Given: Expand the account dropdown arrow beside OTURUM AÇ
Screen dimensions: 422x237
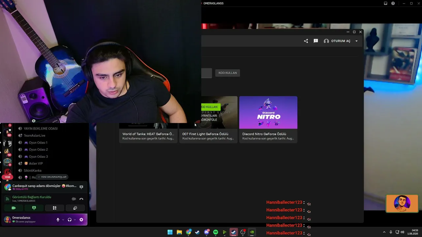Looking at the screenshot, I should pyautogui.click(x=356, y=41).
